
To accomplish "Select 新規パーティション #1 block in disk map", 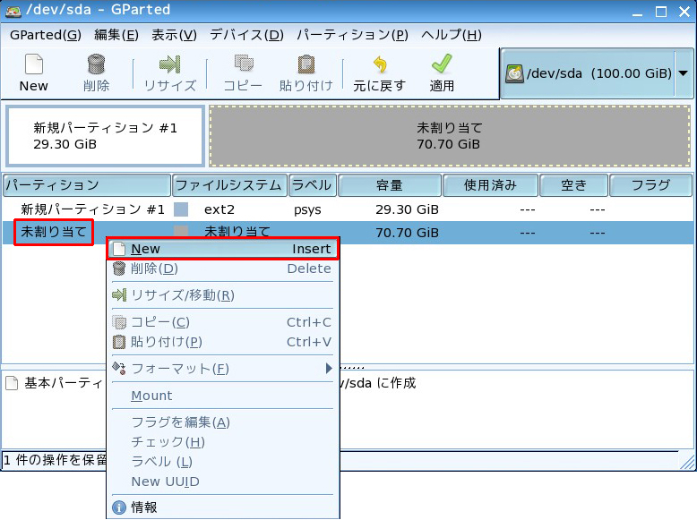I will [105, 136].
